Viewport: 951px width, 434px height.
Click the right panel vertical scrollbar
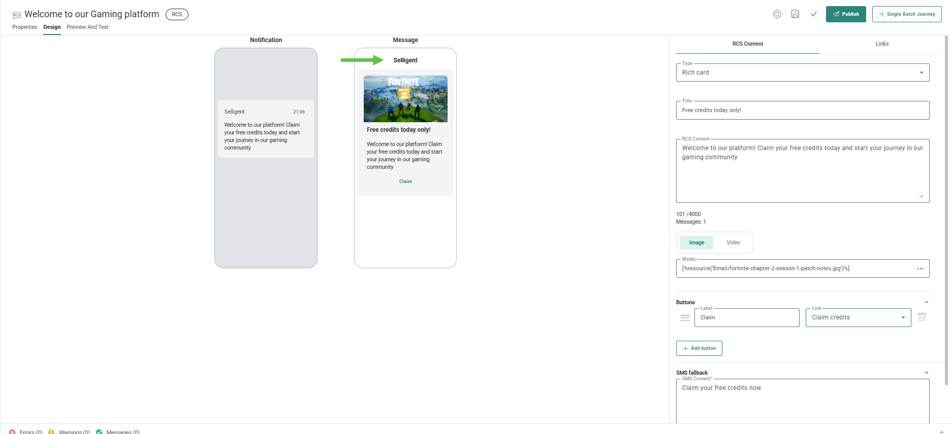(947, 210)
